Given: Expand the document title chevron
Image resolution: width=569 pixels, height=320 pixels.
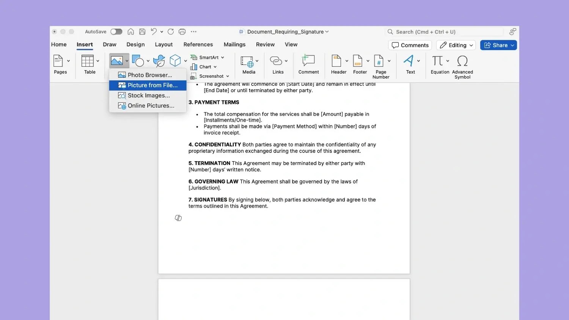Looking at the screenshot, I should click(x=327, y=32).
